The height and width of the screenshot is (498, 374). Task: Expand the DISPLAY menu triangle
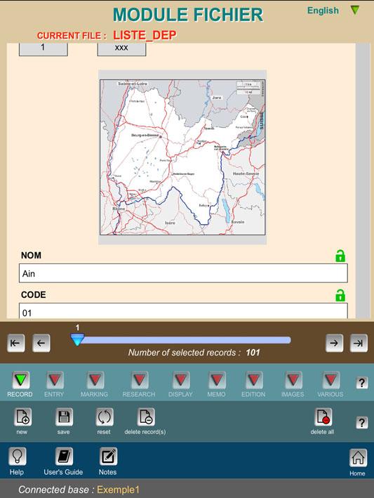[x=181, y=380]
